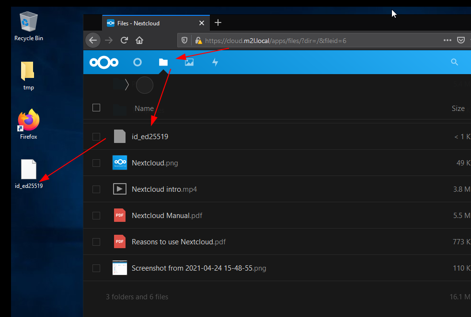
Task: Launch Firefox from the desktop shortcut
Action: click(x=29, y=124)
